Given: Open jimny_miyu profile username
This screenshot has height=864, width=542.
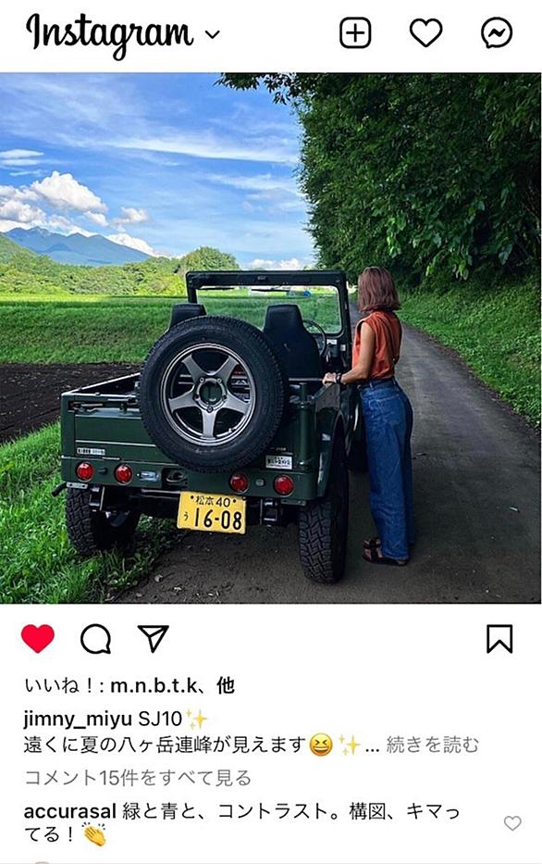Looking at the screenshot, I should coord(78,719).
